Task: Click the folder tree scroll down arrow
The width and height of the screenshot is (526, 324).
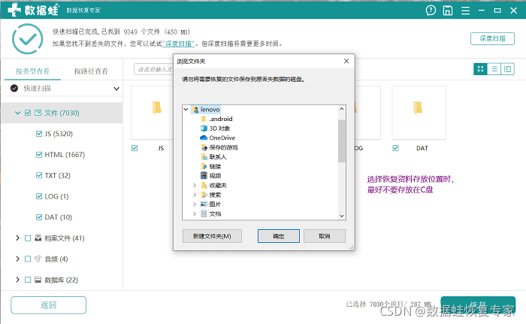Action: [x=341, y=216]
